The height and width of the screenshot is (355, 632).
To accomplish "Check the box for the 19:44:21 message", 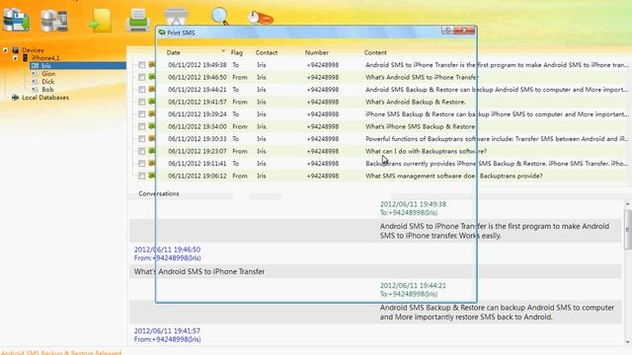I will tap(142, 90).
